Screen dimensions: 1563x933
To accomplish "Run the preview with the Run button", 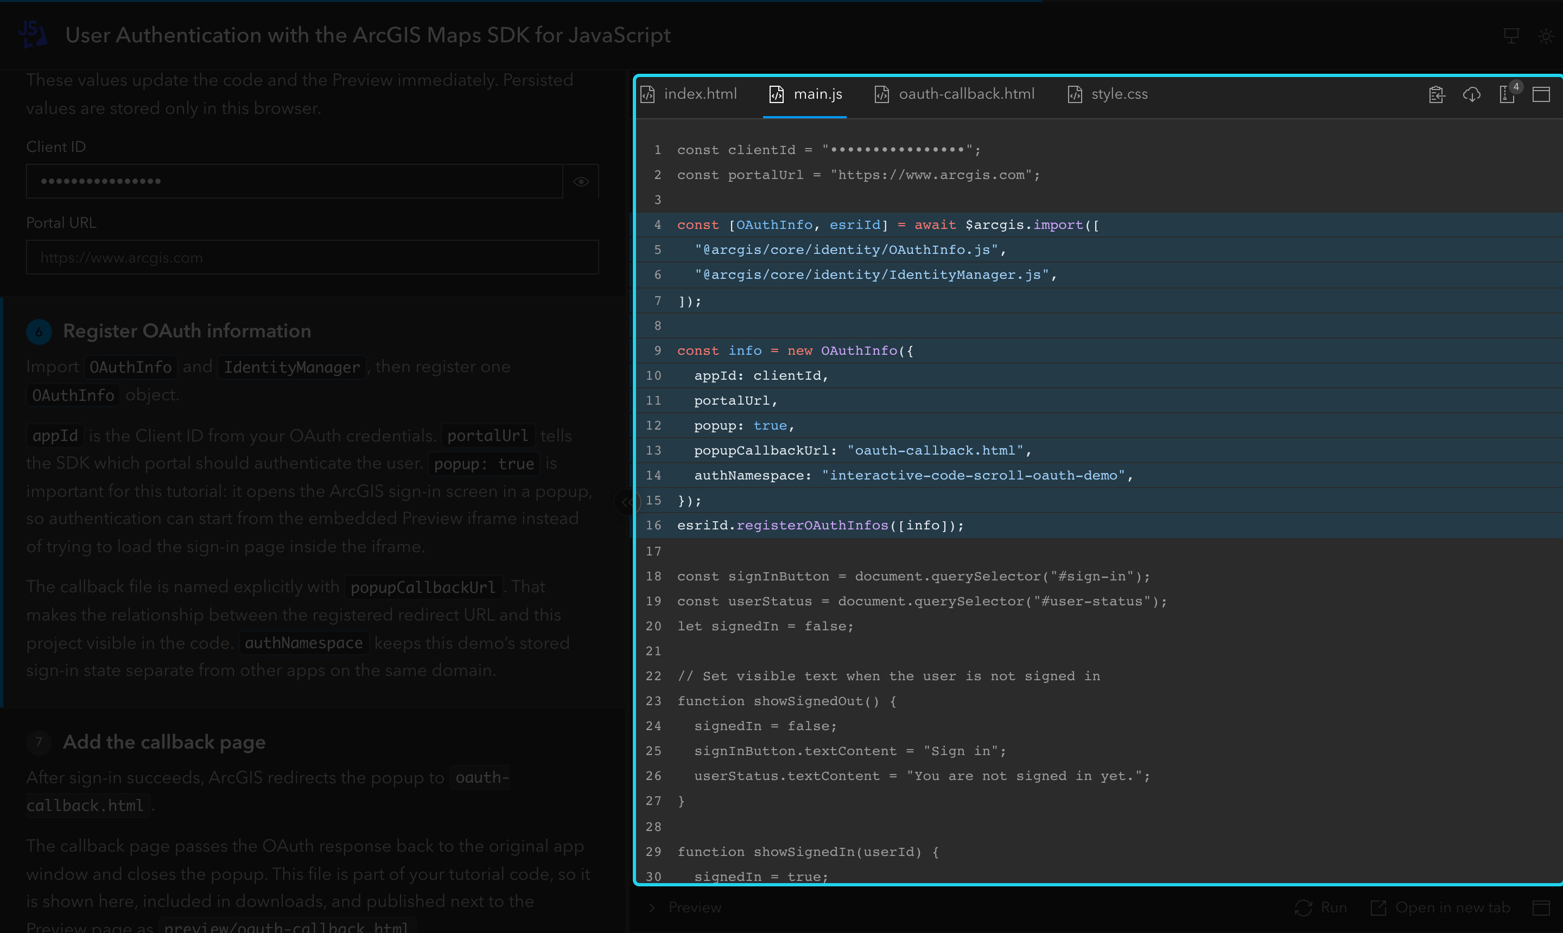I will 1321,907.
